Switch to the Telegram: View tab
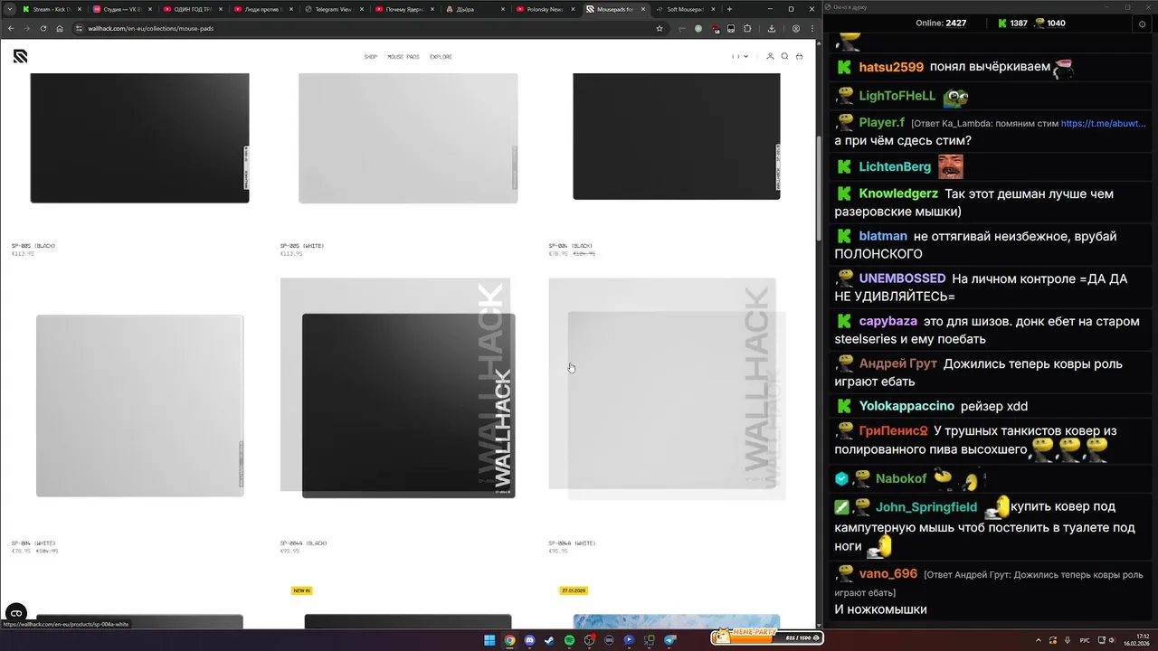Screen dimensions: 1158x651 pyautogui.click(x=334, y=9)
